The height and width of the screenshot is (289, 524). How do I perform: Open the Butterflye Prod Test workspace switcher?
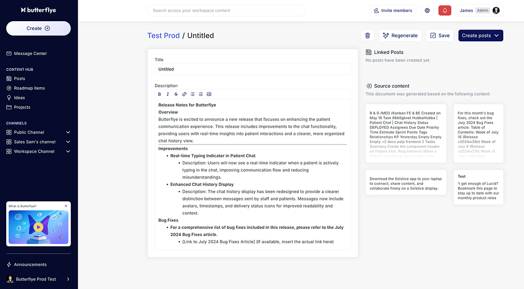(x=39, y=279)
